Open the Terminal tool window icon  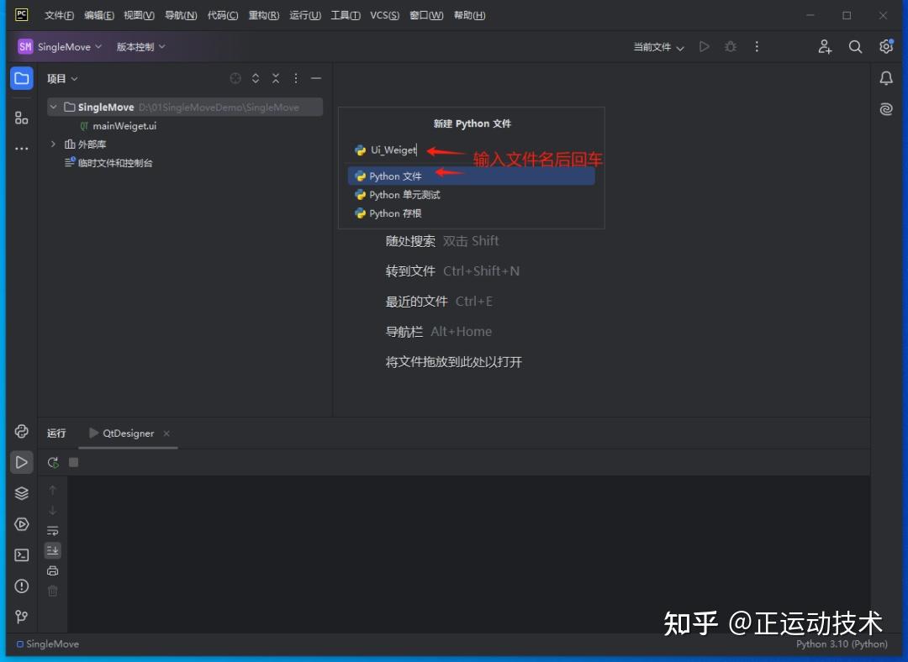pos(21,555)
